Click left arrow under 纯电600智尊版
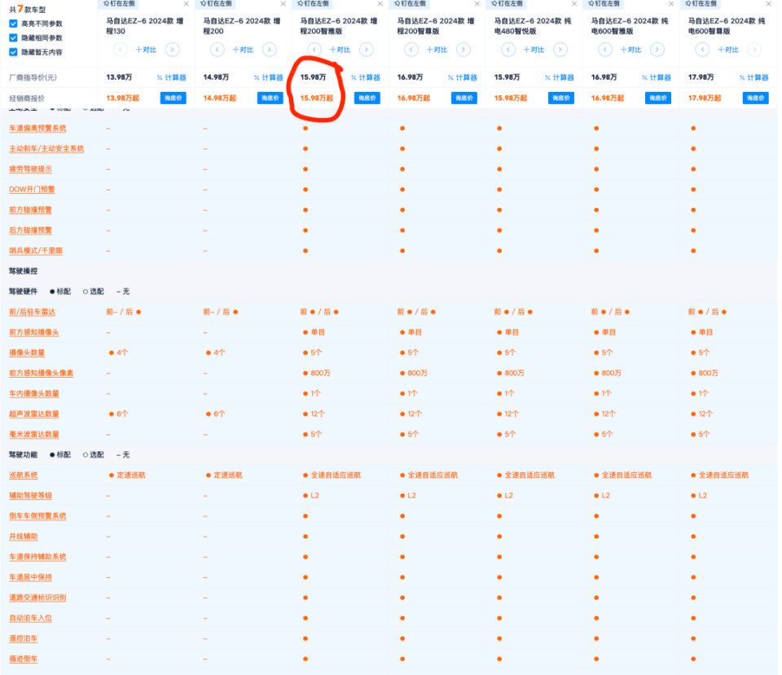This screenshot has height=675, width=782. tap(702, 50)
